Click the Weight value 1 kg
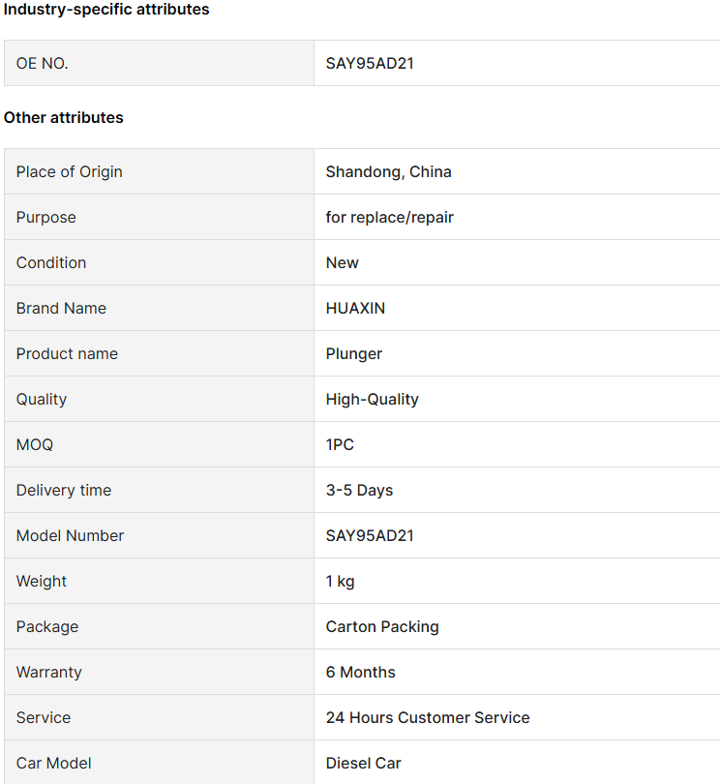 (x=340, y=581)
